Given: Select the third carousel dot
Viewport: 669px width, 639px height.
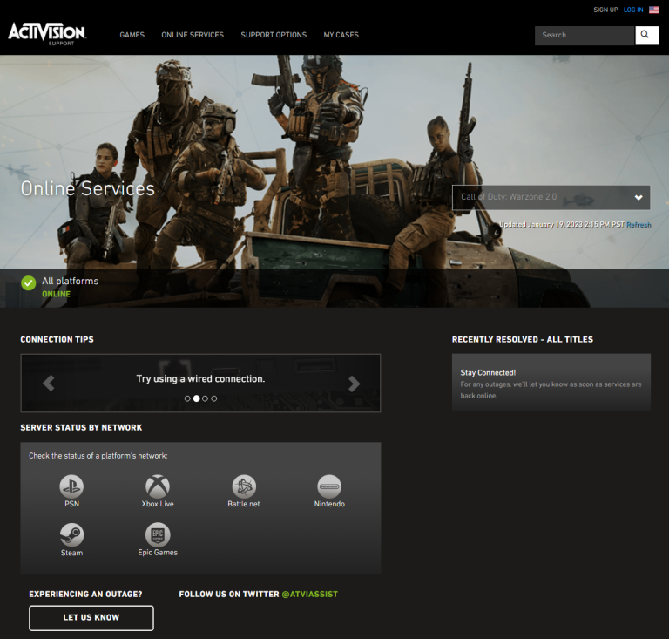Looking at the screenshot, I should [206, 398].
